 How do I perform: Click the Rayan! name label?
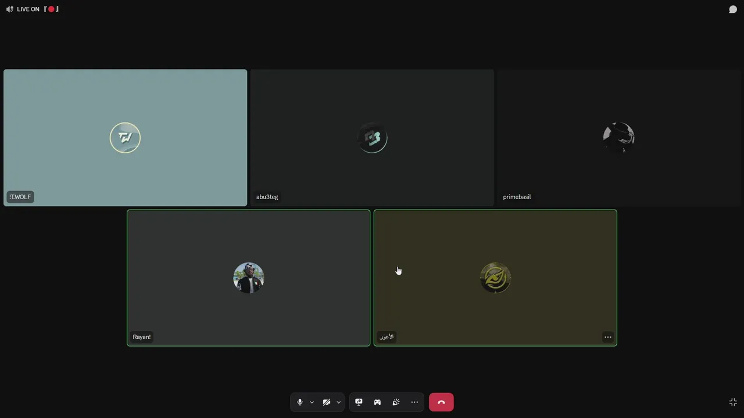(141, 337)
